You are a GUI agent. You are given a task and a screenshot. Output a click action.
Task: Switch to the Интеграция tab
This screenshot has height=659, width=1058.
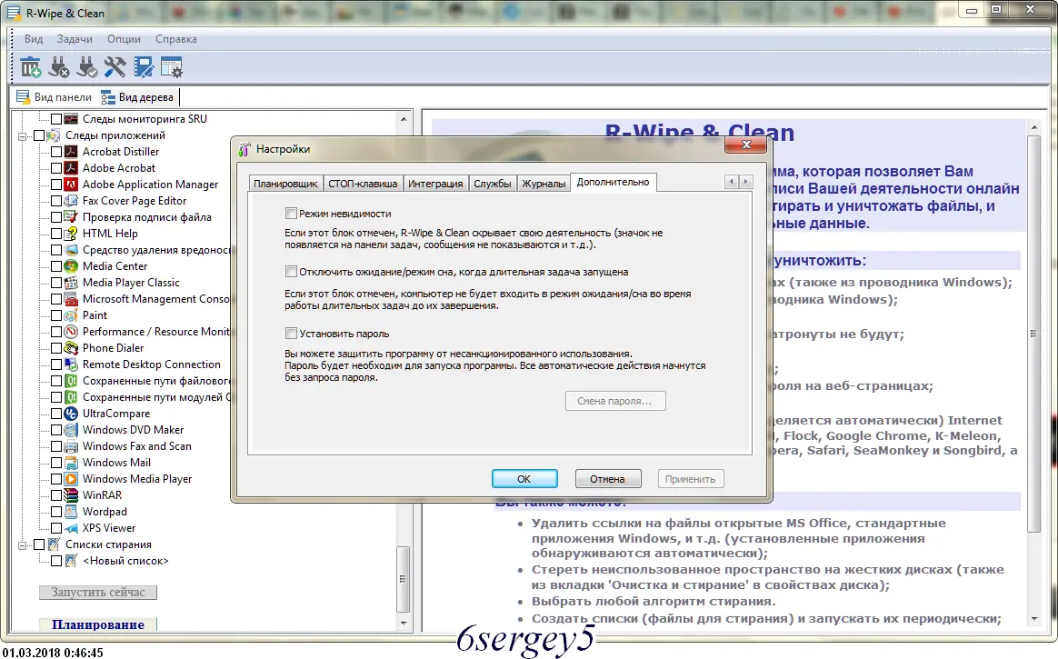point(435,184)
